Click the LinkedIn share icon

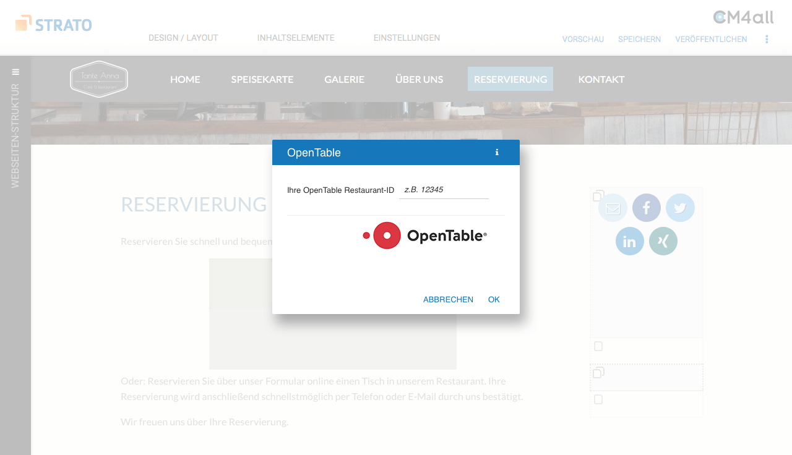point(630,241)
